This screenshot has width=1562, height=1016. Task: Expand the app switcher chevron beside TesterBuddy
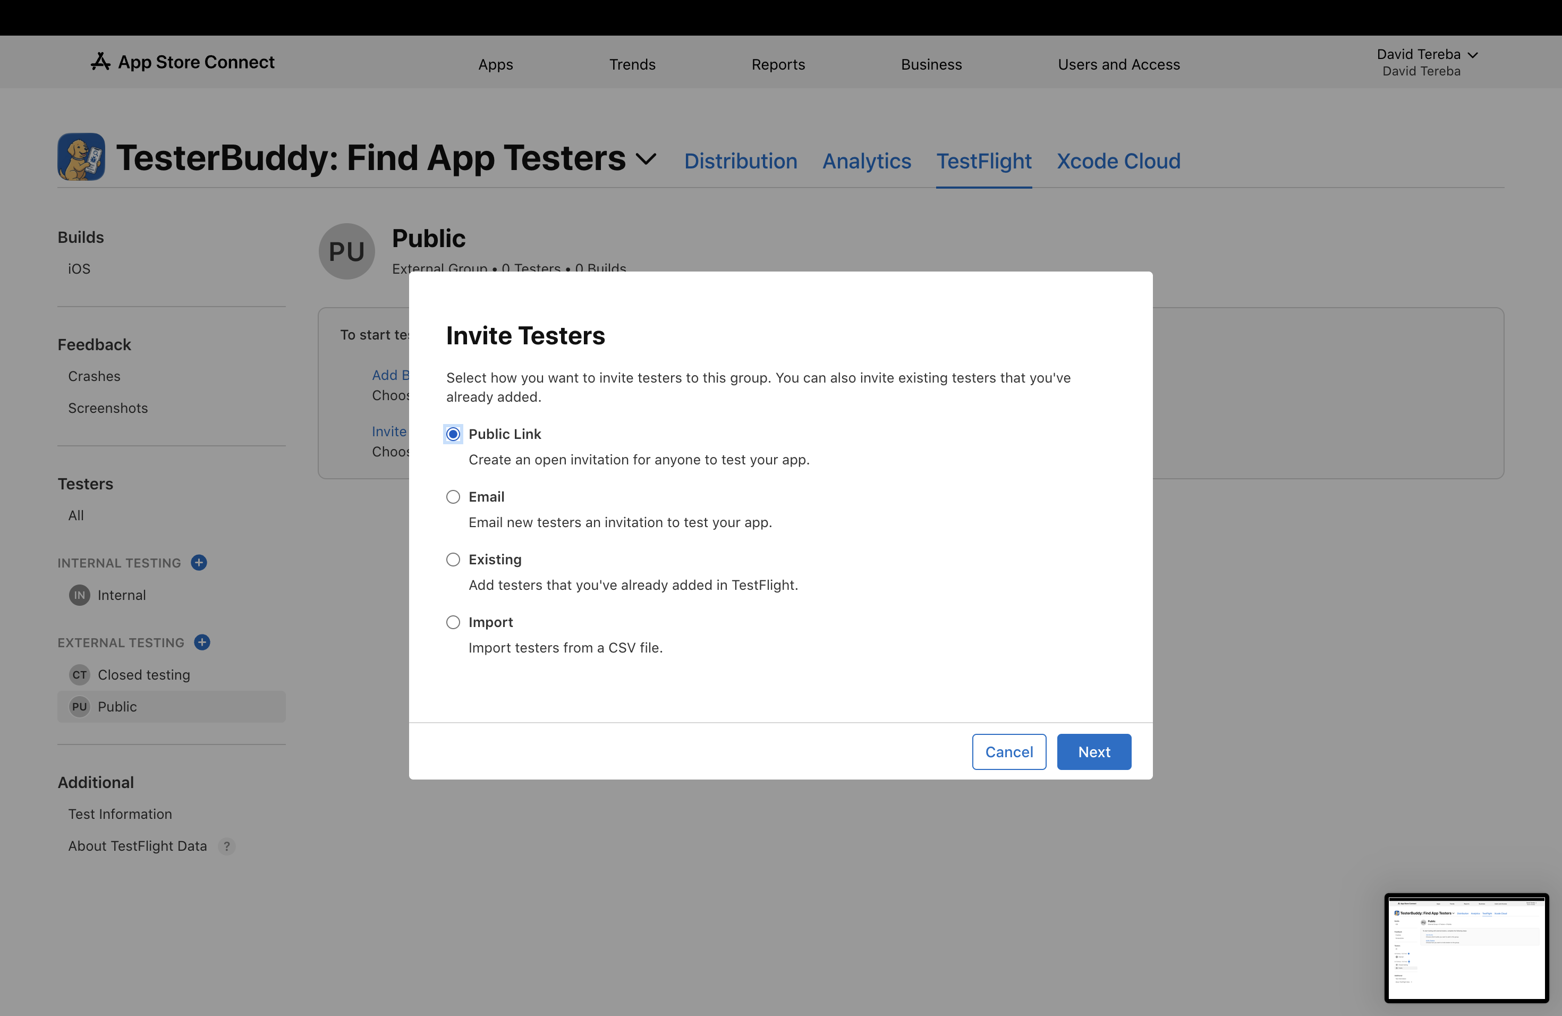[647, 159]
